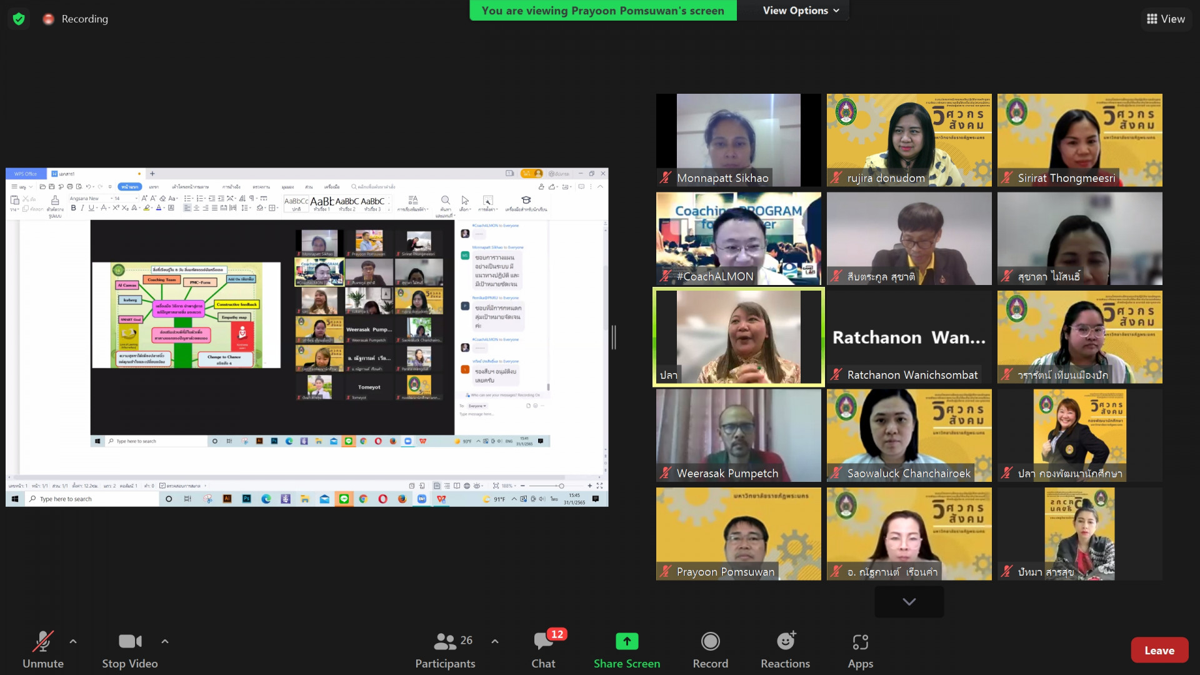Screen dimensions: 1200x675
Task: Click the green Share Screen icon
Action: (627, 641)
